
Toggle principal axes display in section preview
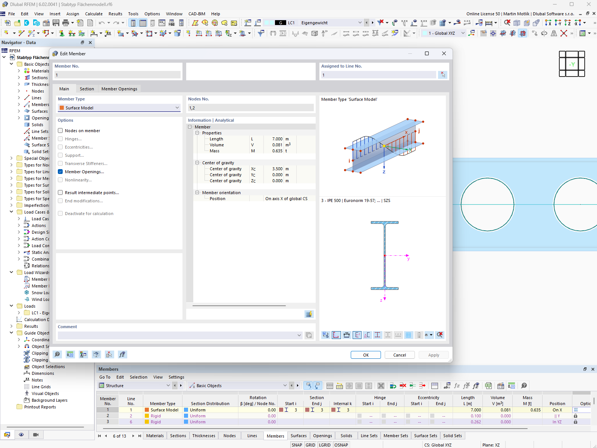click(357, 335)
